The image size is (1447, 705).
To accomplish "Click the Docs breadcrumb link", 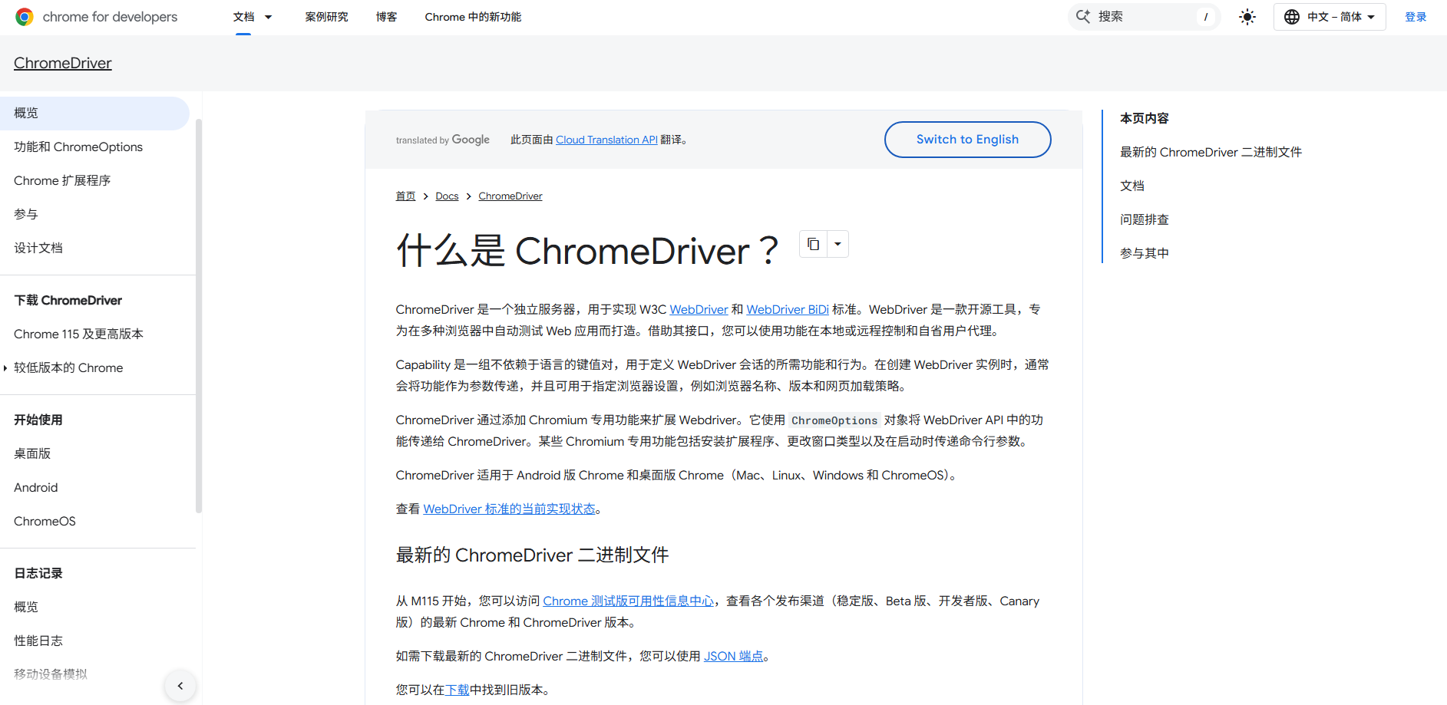I will [447, 196].
